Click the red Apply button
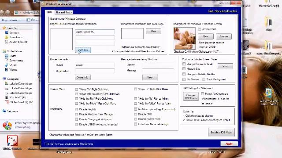The height and width of the screenshot is (158, 282). [x=229, y=144]
